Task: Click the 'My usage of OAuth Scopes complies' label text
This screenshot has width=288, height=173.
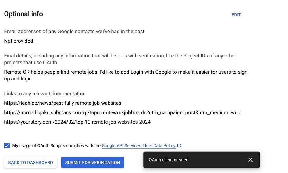Action: click(x=56, y=146)
